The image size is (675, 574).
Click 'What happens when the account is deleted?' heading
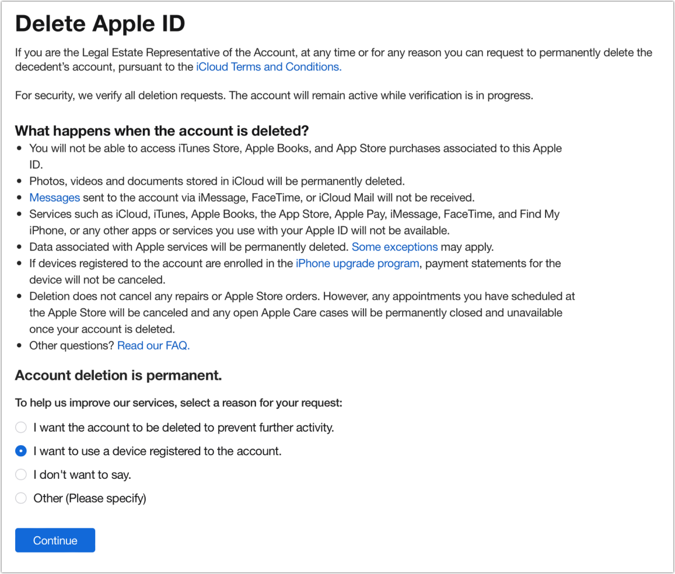[x=162, y=131]
